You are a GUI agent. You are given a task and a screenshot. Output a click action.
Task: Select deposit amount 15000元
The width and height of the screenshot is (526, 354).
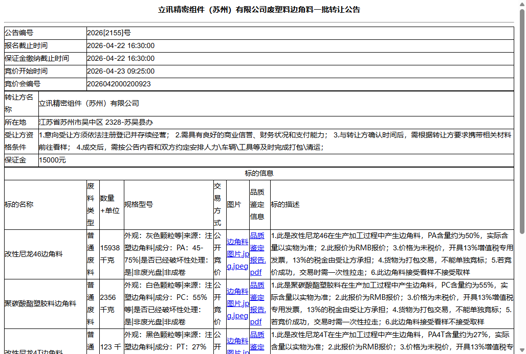click(52, 160)
